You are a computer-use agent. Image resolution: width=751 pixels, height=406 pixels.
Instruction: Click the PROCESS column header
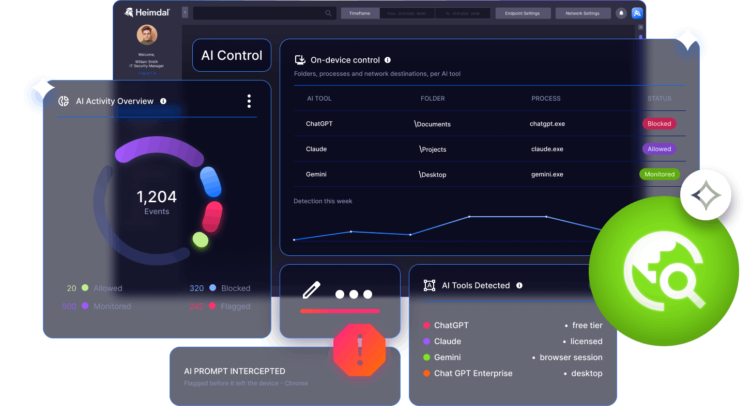[x=546, y=99]
